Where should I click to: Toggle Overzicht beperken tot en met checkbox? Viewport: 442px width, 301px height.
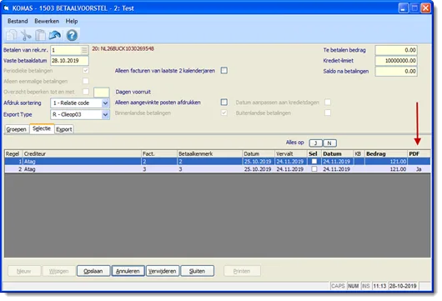pyautogui.click(x=86, y=92)
